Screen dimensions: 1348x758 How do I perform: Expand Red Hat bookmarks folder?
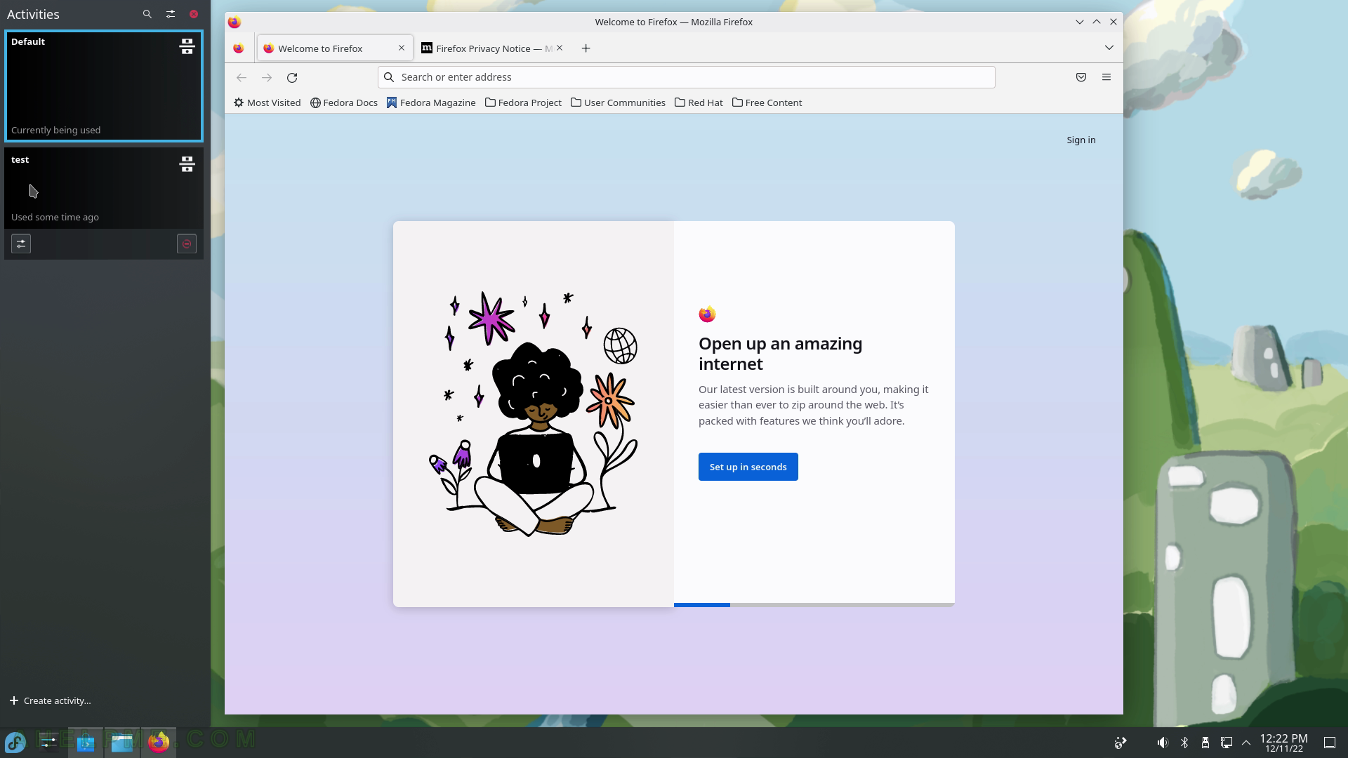click(699, 102)
